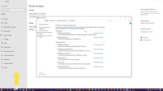Click Get help link in Settings
This screenshot has width=163, height=91.
tap(145, 37)
